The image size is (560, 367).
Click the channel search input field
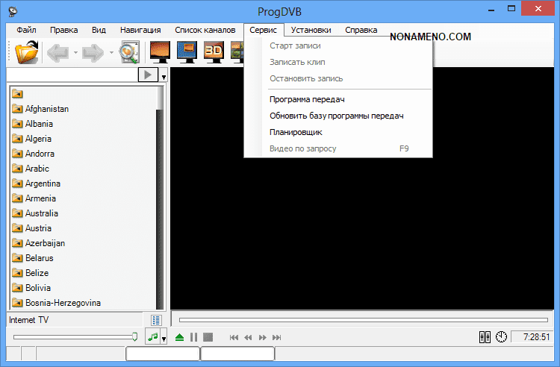[x=72, y=75]
